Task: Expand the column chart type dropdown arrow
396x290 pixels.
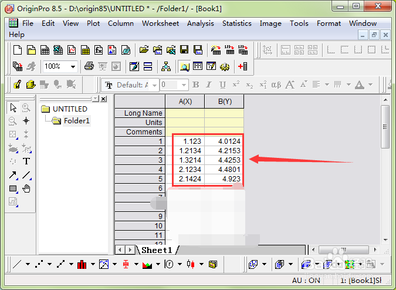Action: click(x=93, y=264)
